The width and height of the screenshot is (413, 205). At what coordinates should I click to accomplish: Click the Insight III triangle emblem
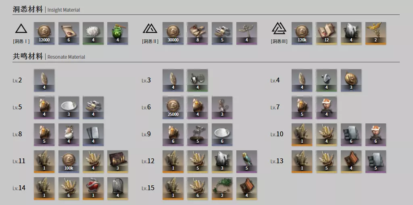[279, 28]
